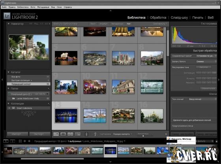
Task: Go back with filmstrip left arrow
Action: [25, 141]
